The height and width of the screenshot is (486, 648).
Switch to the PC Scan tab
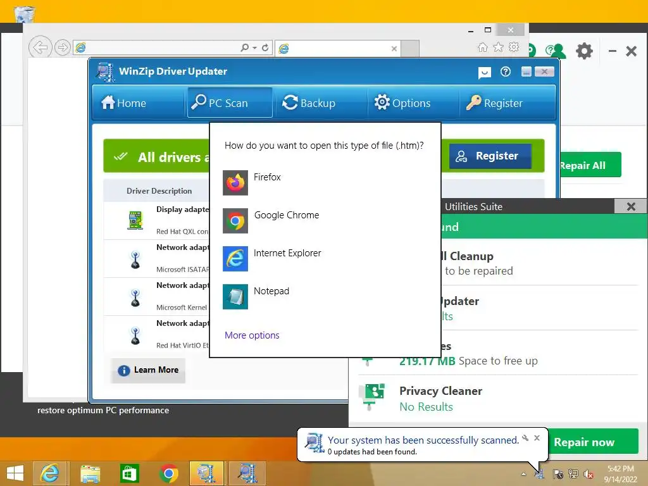(x=229, y=103)
